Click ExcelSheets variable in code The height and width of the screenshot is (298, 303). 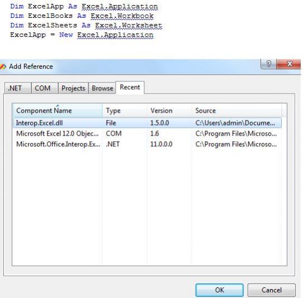(53, 26)
